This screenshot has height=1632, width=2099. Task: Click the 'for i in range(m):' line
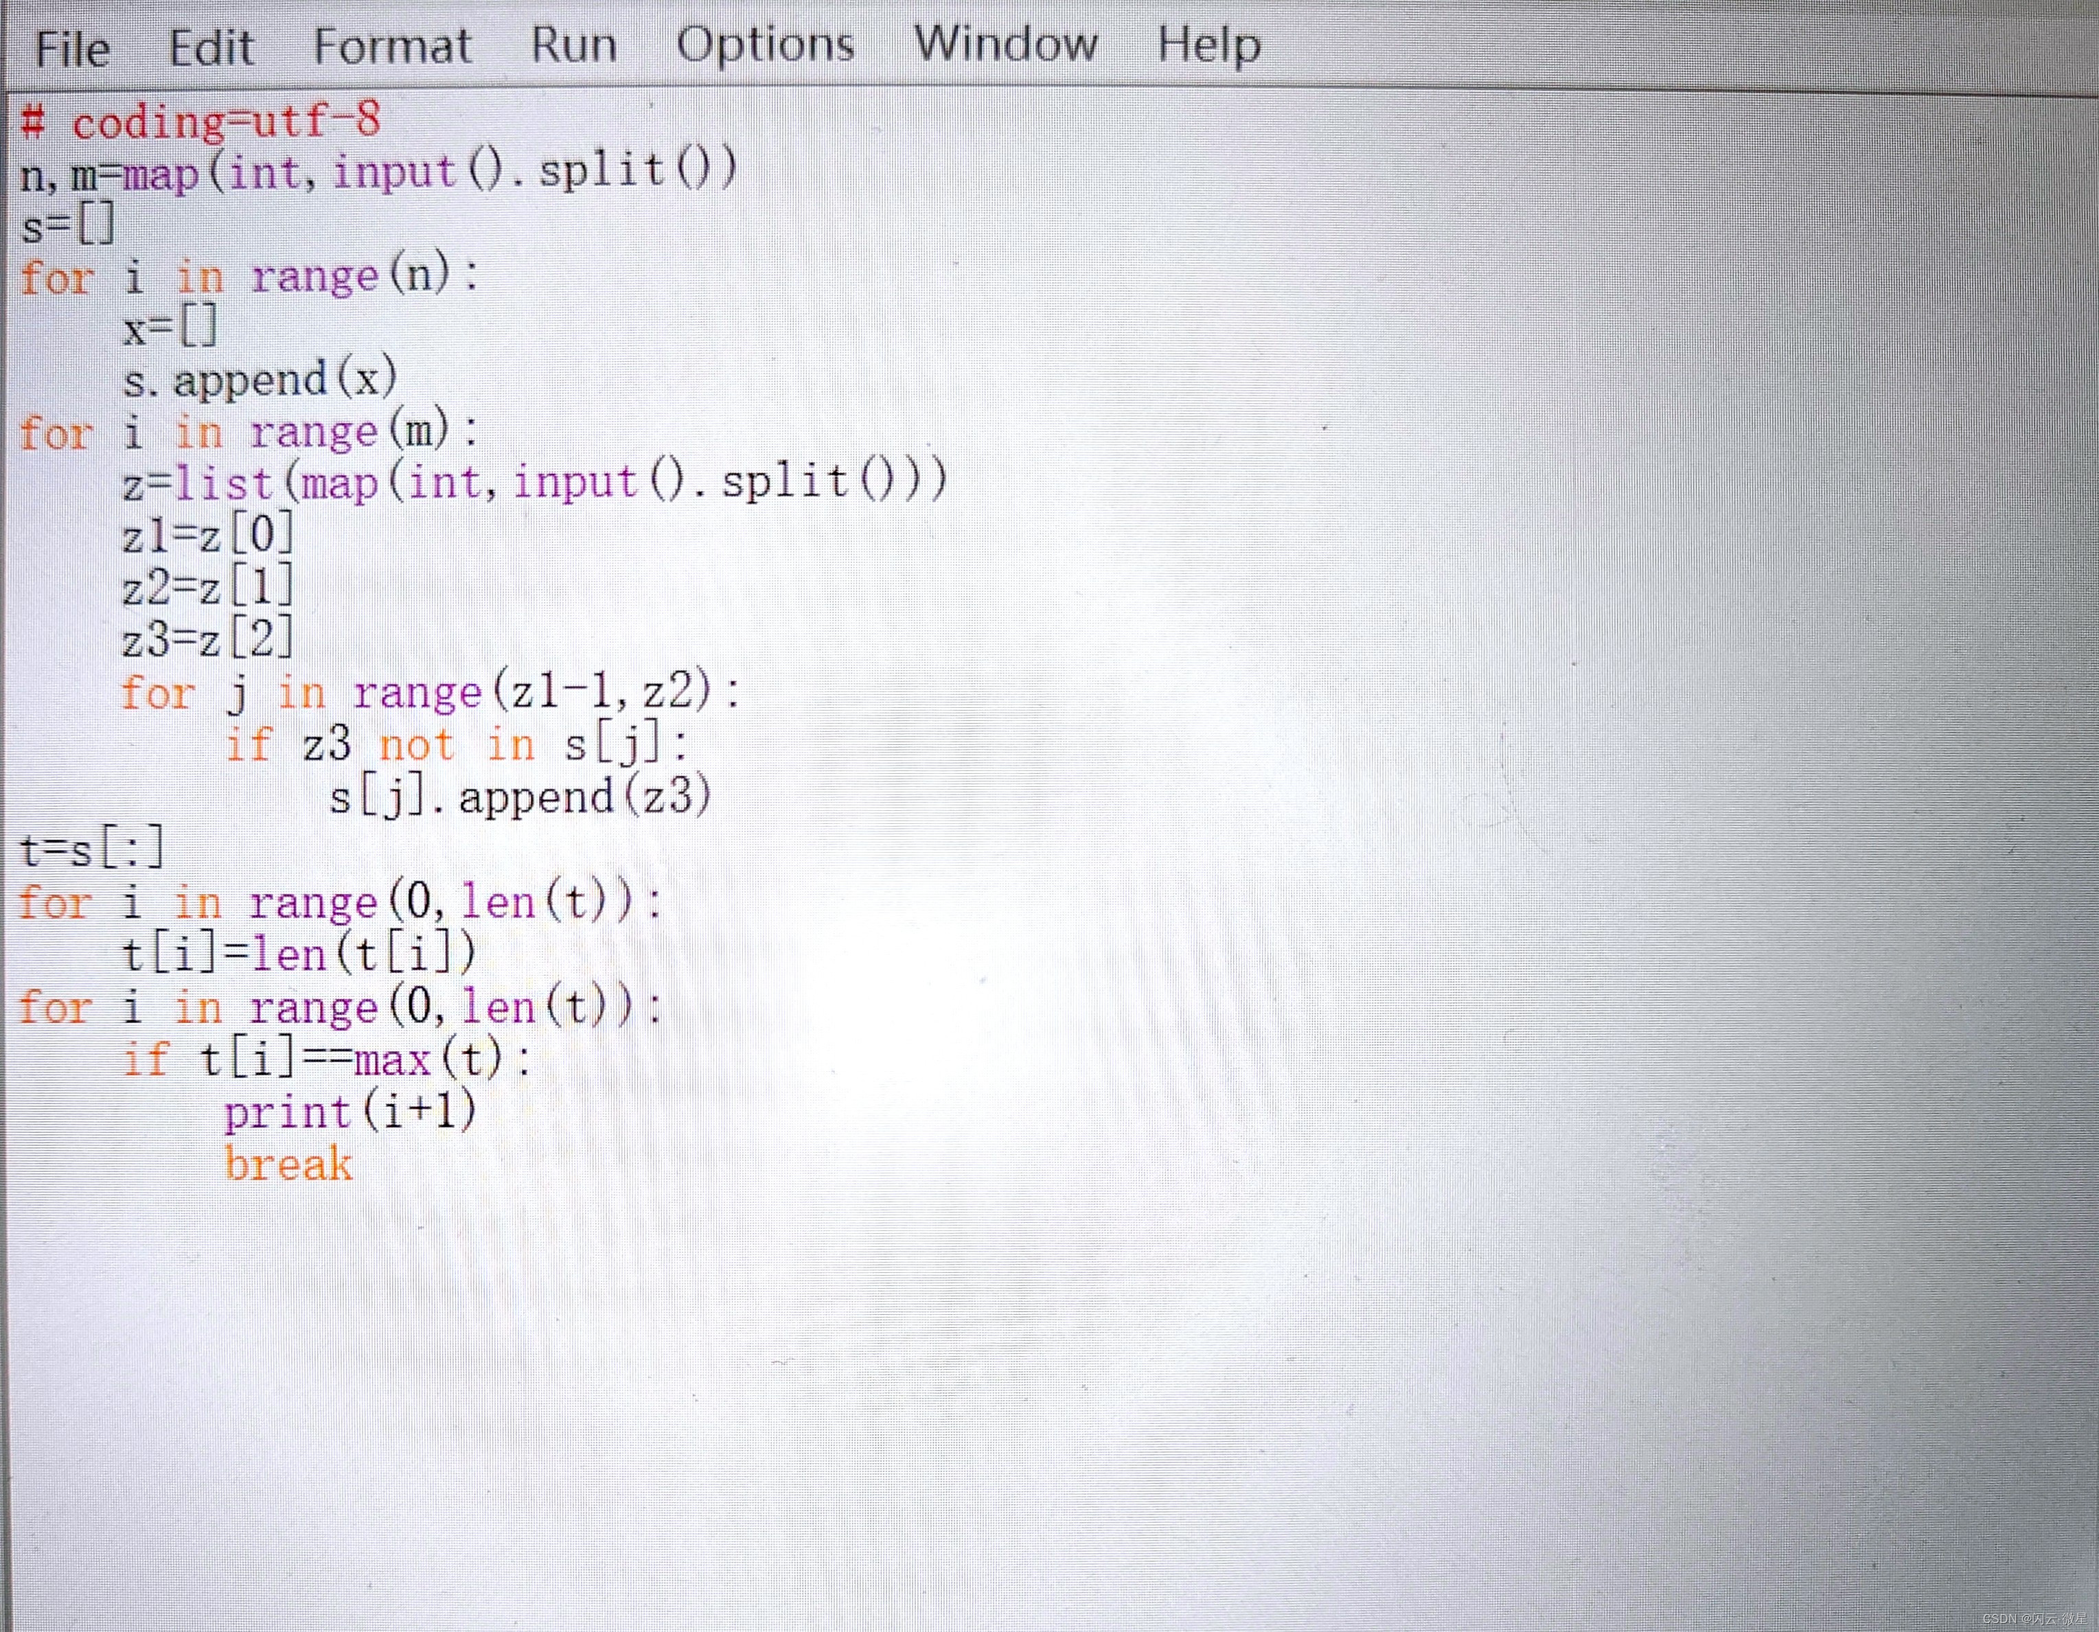pos(249,432)
